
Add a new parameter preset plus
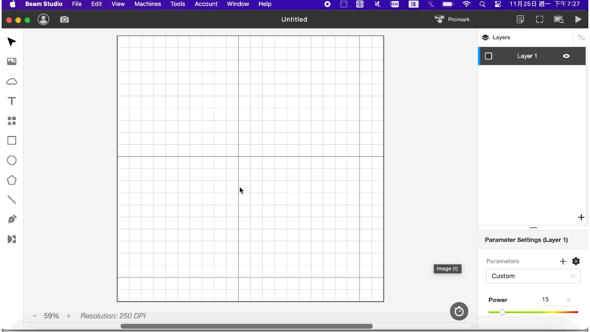(563, 262)
